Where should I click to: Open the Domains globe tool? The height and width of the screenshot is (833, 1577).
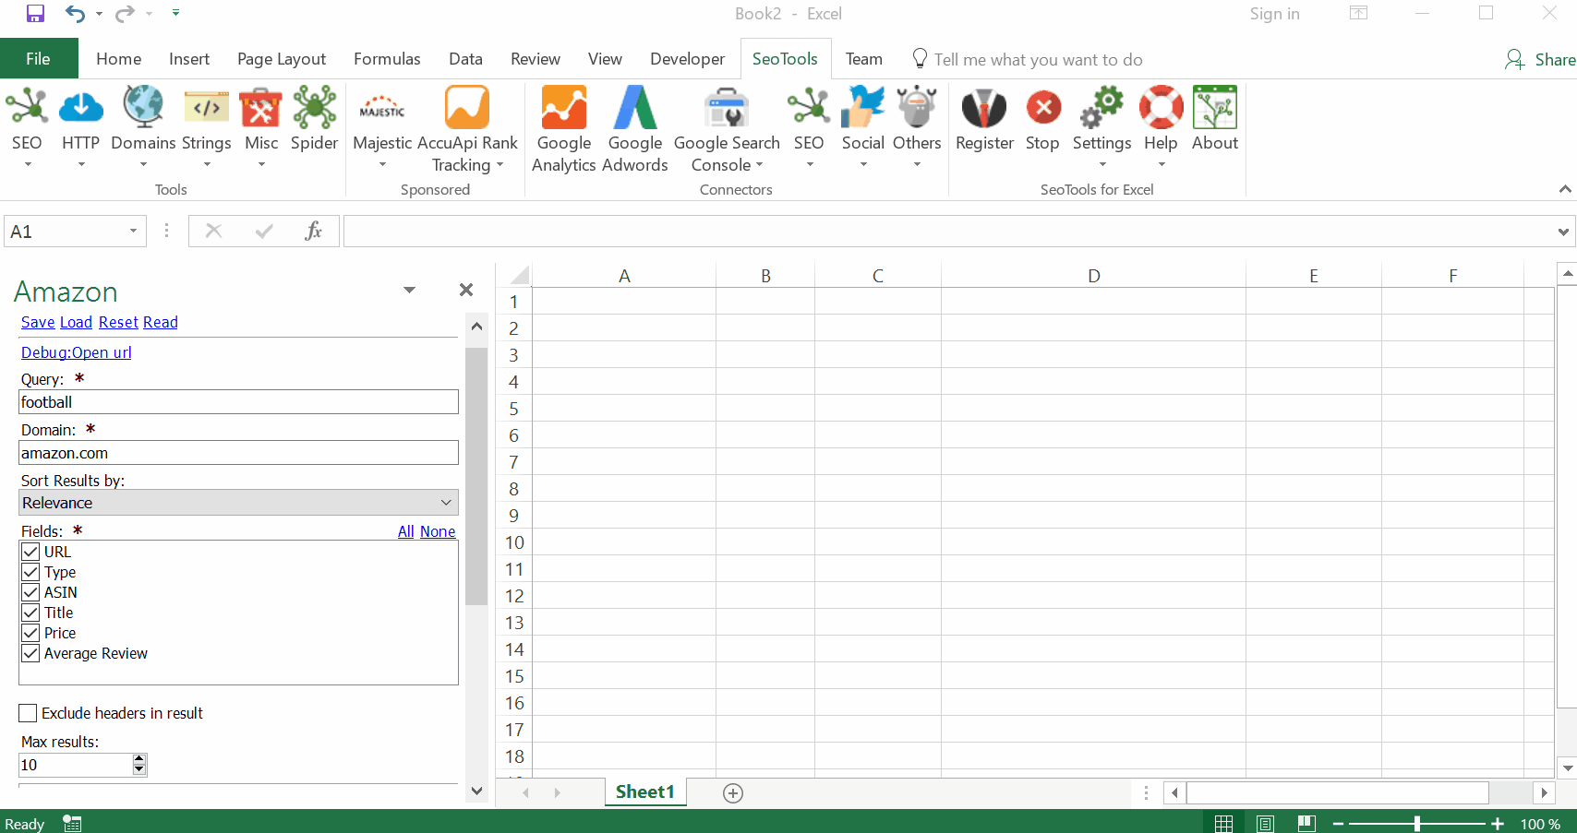pyautogui.click(x=143, y=108)
